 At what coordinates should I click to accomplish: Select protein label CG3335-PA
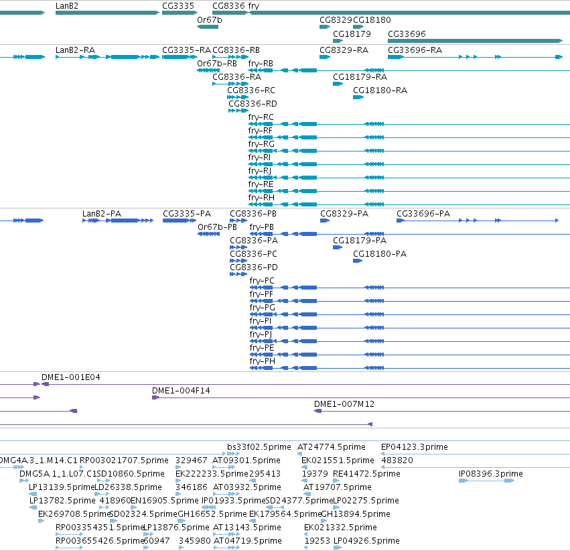click(187, 213)
